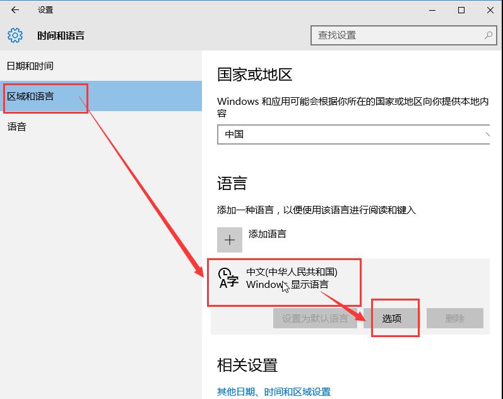Click the 国家或地区 heading
503x399 pixels.
255,74
